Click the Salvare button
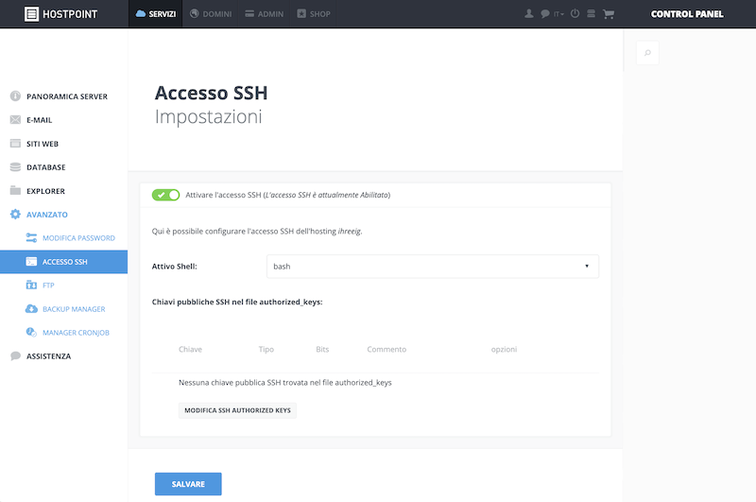This screenshot has width=756, height=502. click(x=188, y=484)
